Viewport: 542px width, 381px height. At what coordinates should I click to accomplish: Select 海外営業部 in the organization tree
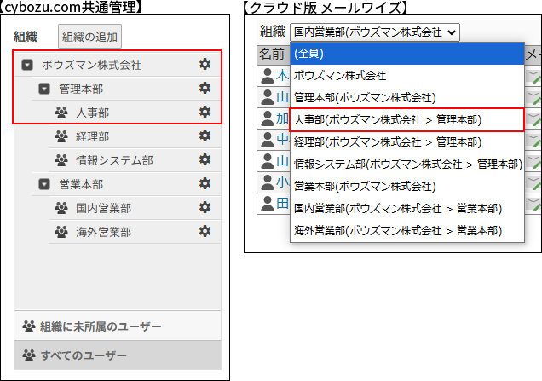104,232
